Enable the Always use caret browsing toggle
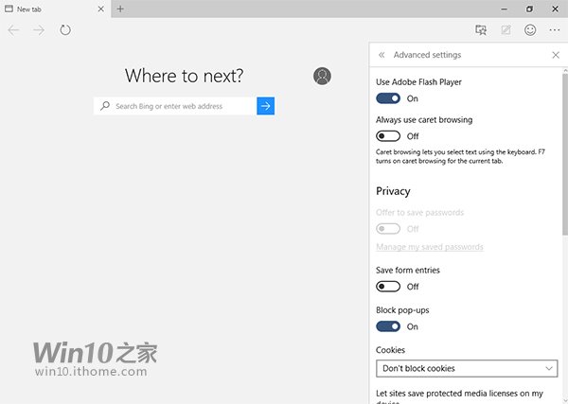Image resolution: width=568 pixels, height=404 pixels. pyautogui.click(x=388, y=136)
